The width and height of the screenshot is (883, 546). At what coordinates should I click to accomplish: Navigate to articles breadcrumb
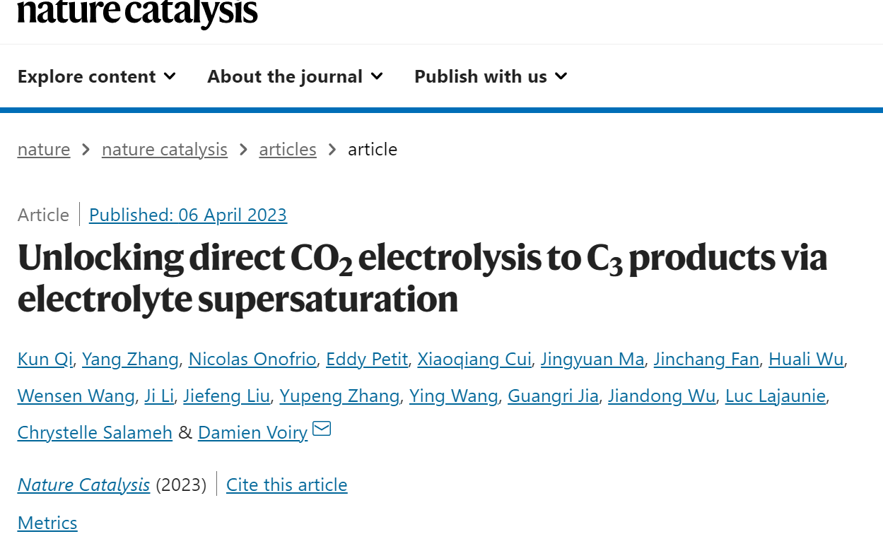pos(288,150)
